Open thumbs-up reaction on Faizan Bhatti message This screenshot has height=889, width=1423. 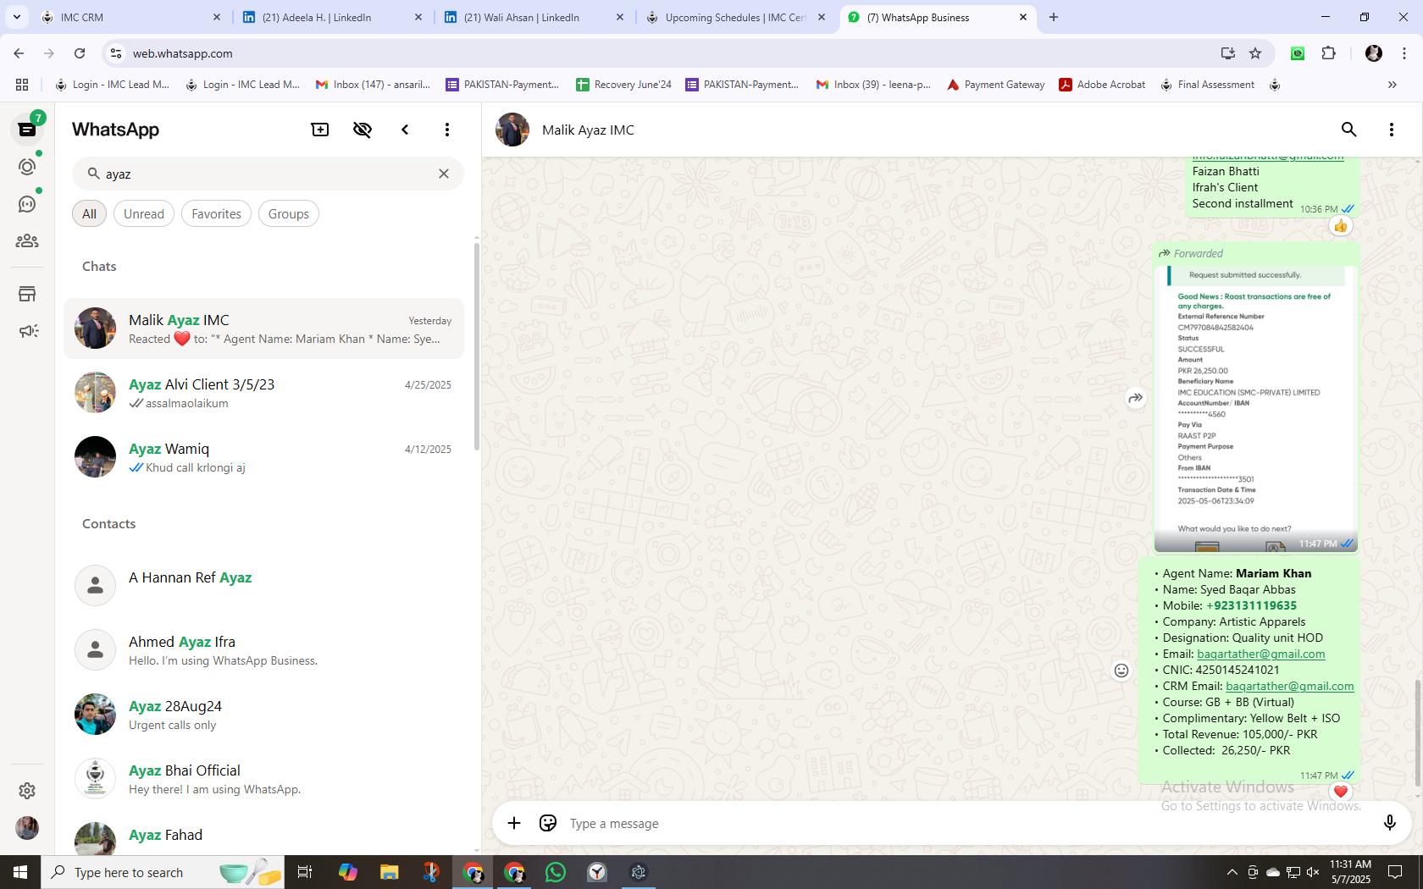[x=1340, y=226]
